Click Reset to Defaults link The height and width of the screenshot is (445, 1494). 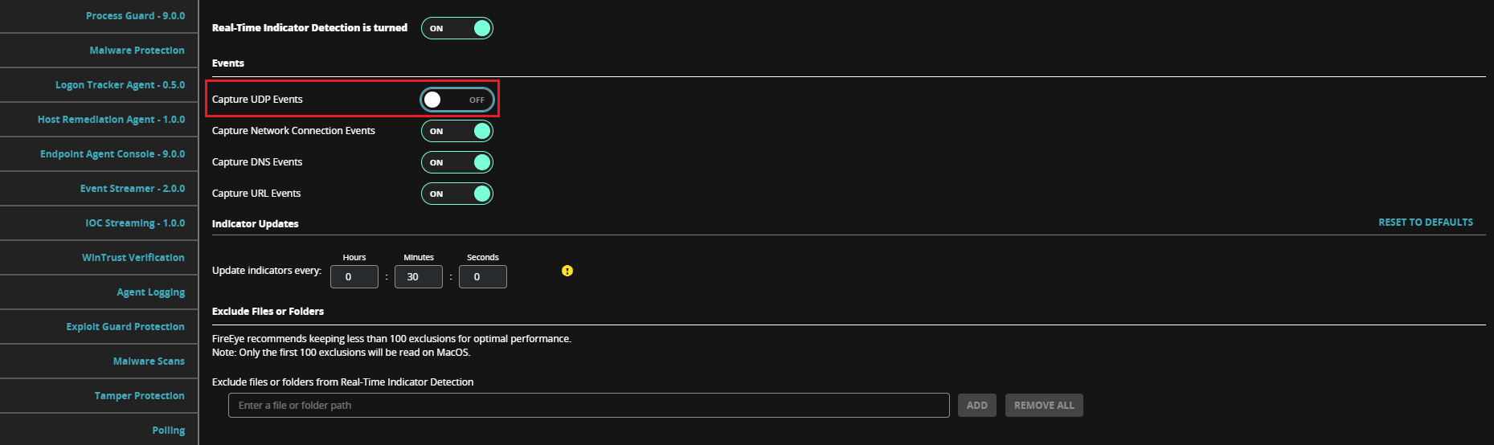pos(1426,222)
